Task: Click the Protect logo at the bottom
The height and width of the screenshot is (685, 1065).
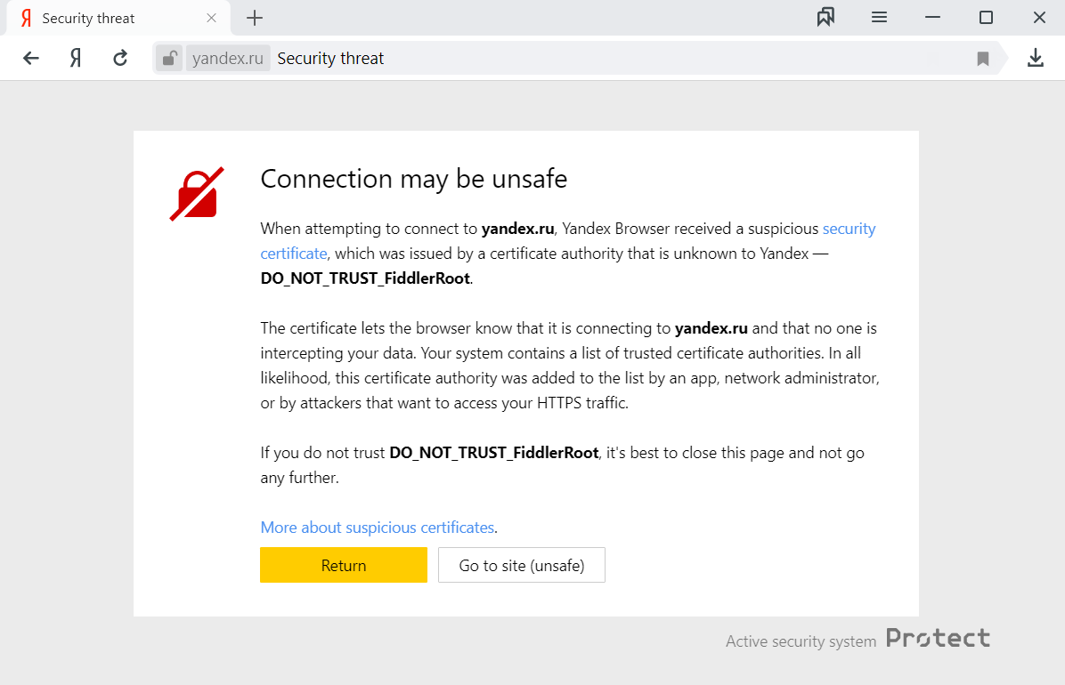Action: coord(938,638)
